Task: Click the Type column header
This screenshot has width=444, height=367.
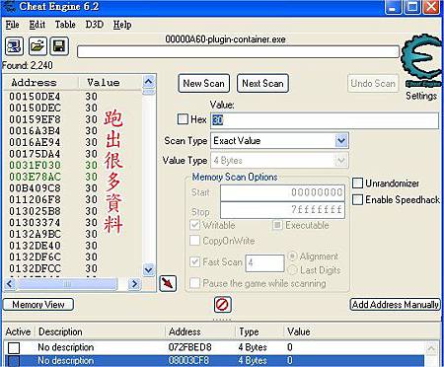Action: [x=249, y=331]
